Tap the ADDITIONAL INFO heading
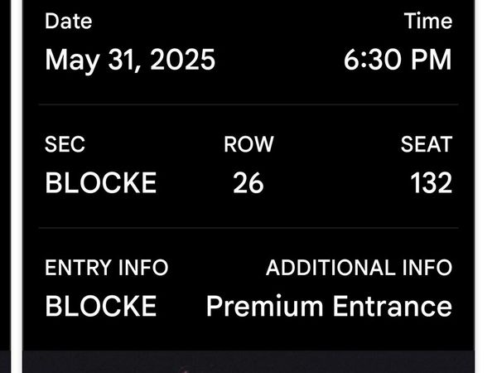 click(359, 268)
